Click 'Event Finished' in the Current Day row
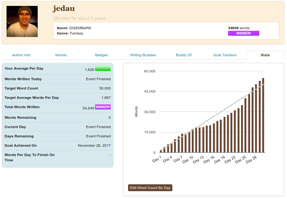287x198 pixels. coord(98,127)
